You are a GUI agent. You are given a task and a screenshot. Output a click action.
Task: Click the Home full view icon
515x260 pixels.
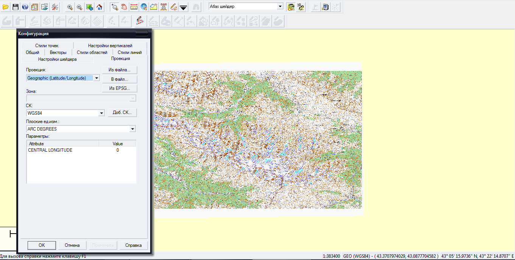click(x=99, y=7)
